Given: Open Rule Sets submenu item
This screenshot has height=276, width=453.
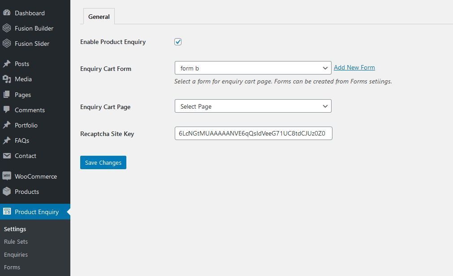Looking at the screenshot, I should tap(16, 241).
